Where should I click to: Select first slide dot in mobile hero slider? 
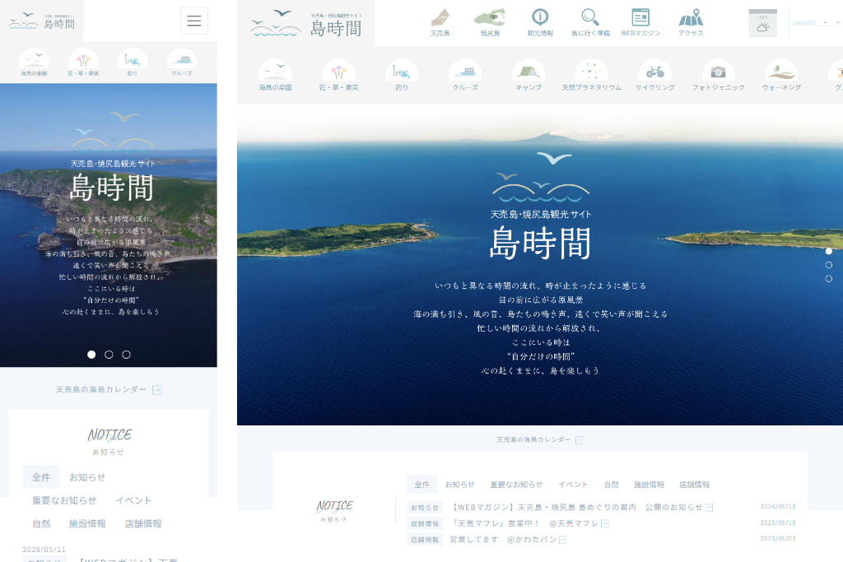tap(91, 355)
